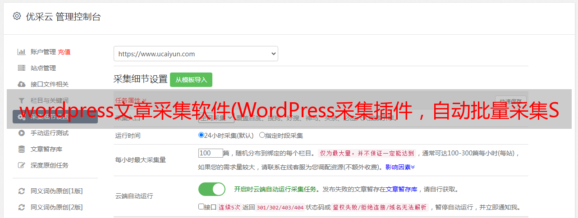Screen dimensions: 578x218
Task: Click the 仅为最大量，并不保证一定能达到 notice text
Action: 367,153
